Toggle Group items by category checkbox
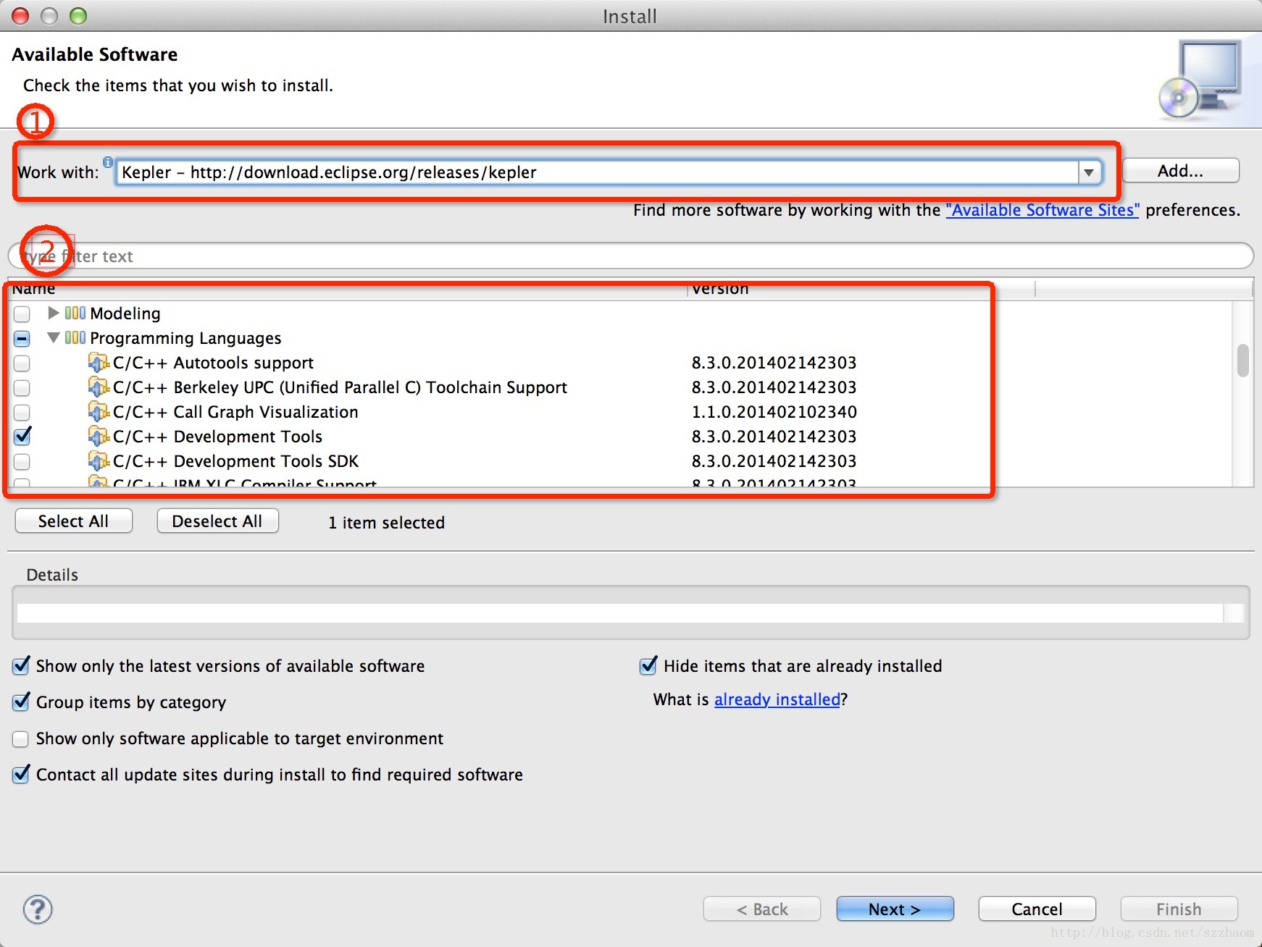 (x=22, y=702)
